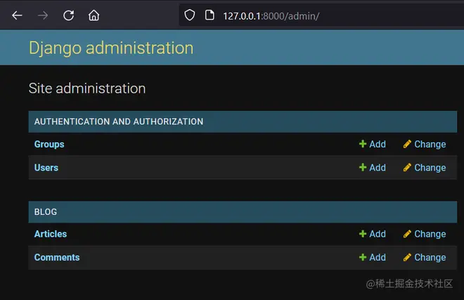Open the Authentication and Authorization section
The width and height of the screenshot is (464, 300).
tap(119, 122)
